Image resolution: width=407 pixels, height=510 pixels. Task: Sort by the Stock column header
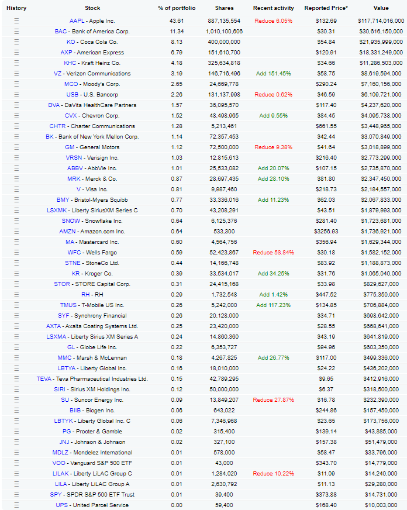[x=92, y=8]
